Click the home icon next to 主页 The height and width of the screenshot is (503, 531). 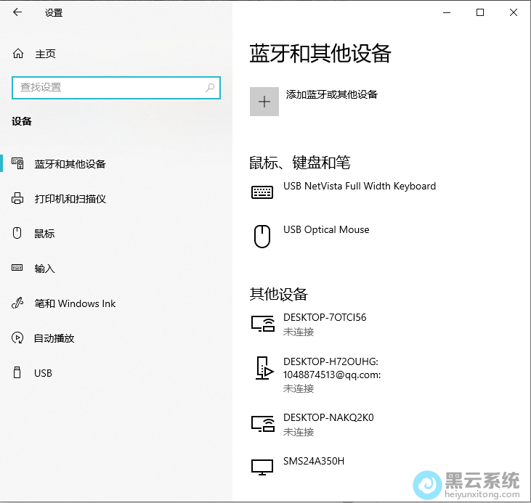coord(18,54)
